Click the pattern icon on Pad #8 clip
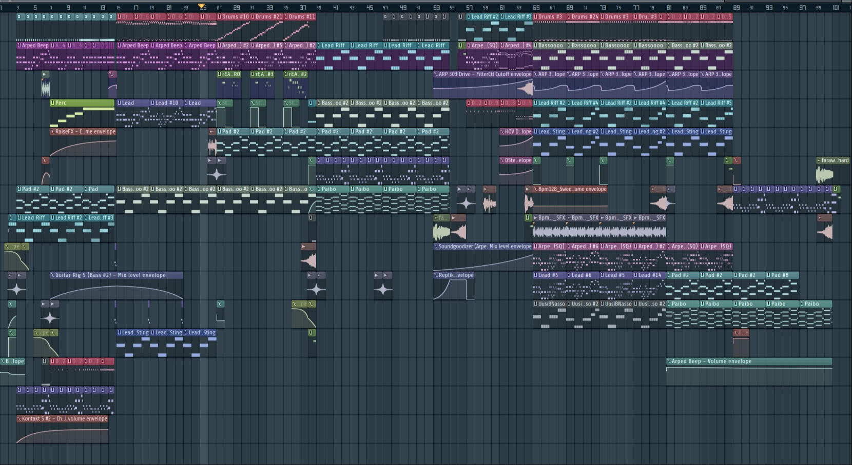Viewport: 852px width, 465px height. tap(769, 275)
